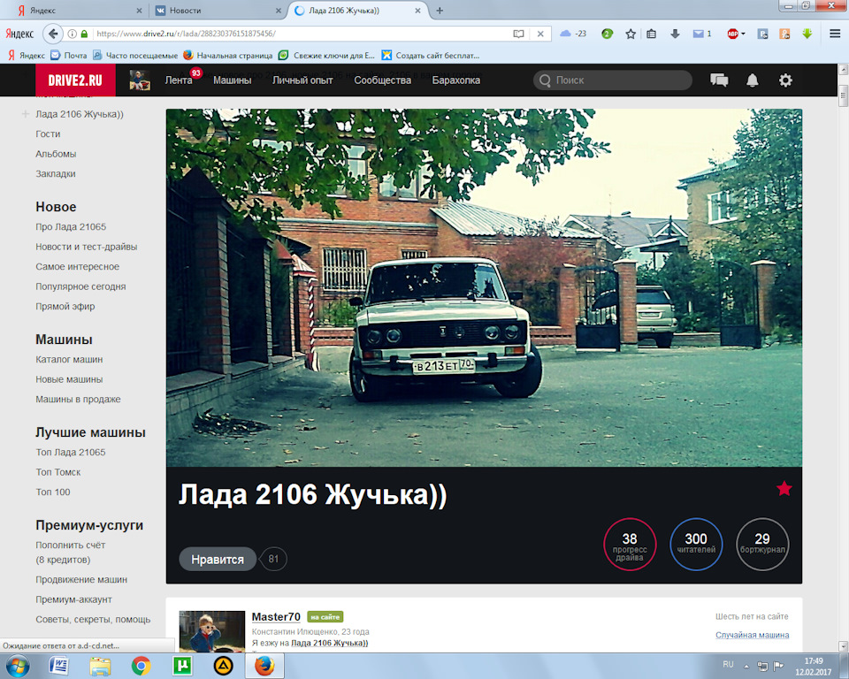Click the browser back arrow
Image resolution: width=849 pixels, height=679 pixels.
52,34
